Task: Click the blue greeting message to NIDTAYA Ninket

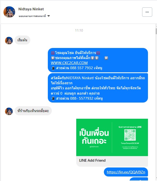Action: pyautogui.click(x=98, y=88)
